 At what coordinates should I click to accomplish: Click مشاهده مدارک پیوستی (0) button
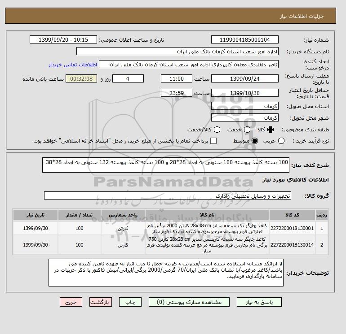189,302
